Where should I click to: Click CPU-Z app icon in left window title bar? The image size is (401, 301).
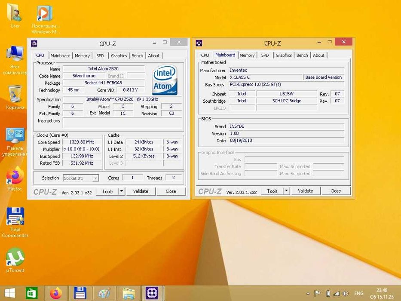pos(34,43)
